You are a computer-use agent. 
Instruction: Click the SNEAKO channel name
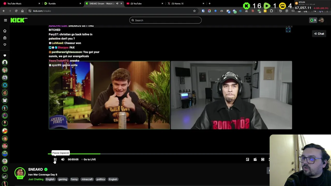point(35,169)
